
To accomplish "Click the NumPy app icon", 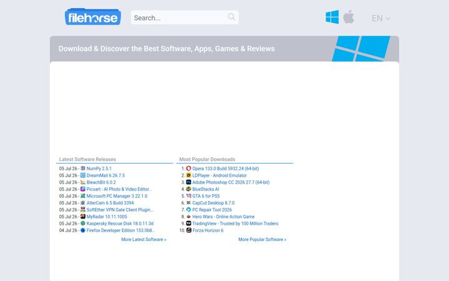I will tap(83, 169).
